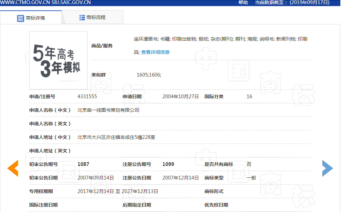Select international class value 16
The height and width of the screenshot is (212, 341).
(x=249, y=97)
